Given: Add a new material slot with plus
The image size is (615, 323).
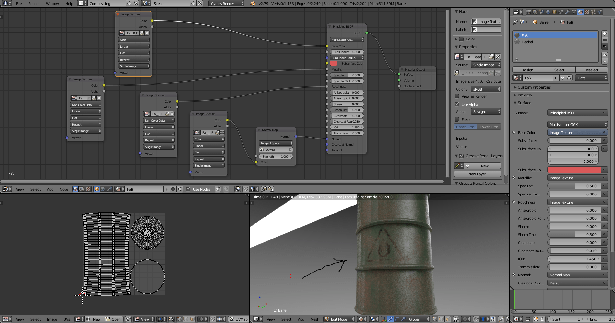Looking at the screenshot, I should click(x=605, y=34).
